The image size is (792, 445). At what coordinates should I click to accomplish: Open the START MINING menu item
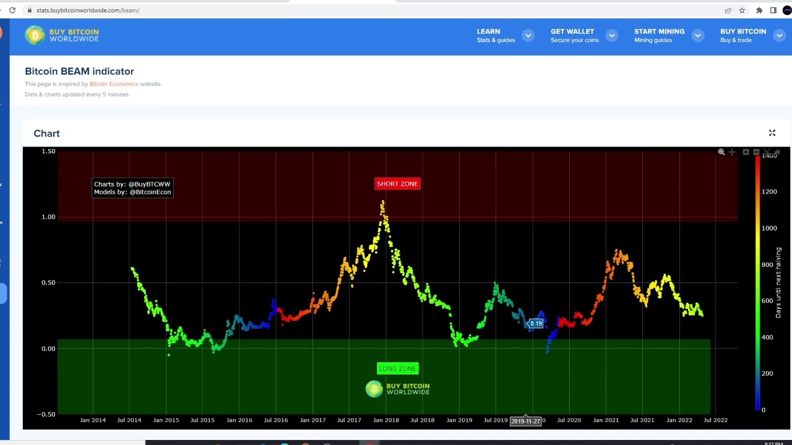click(x=659, y=35)
